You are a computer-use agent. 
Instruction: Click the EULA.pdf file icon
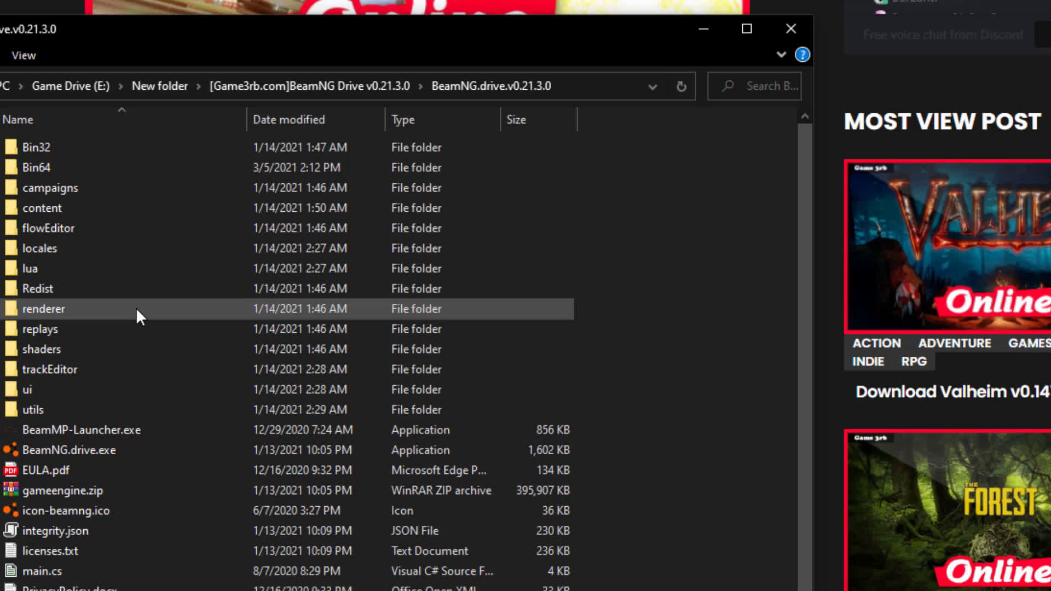pyautogui.click(x=10, y=470)
